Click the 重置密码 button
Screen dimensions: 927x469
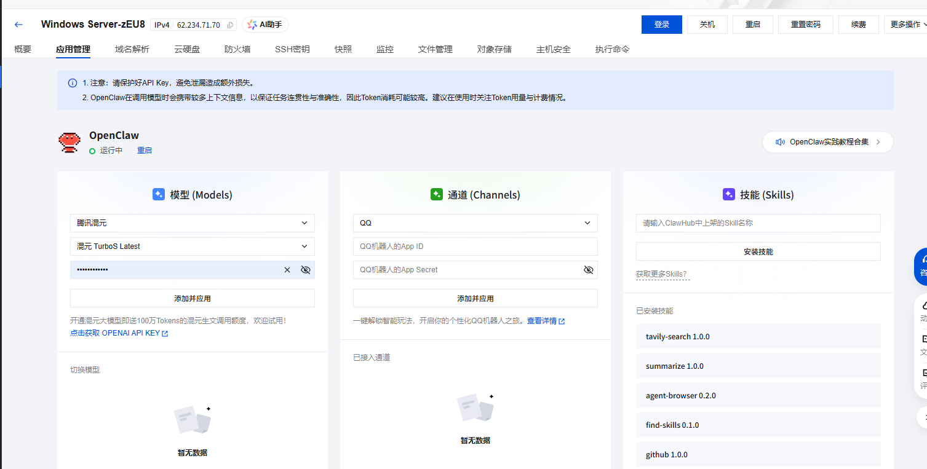pyautogui.click(x=806, y=25)
